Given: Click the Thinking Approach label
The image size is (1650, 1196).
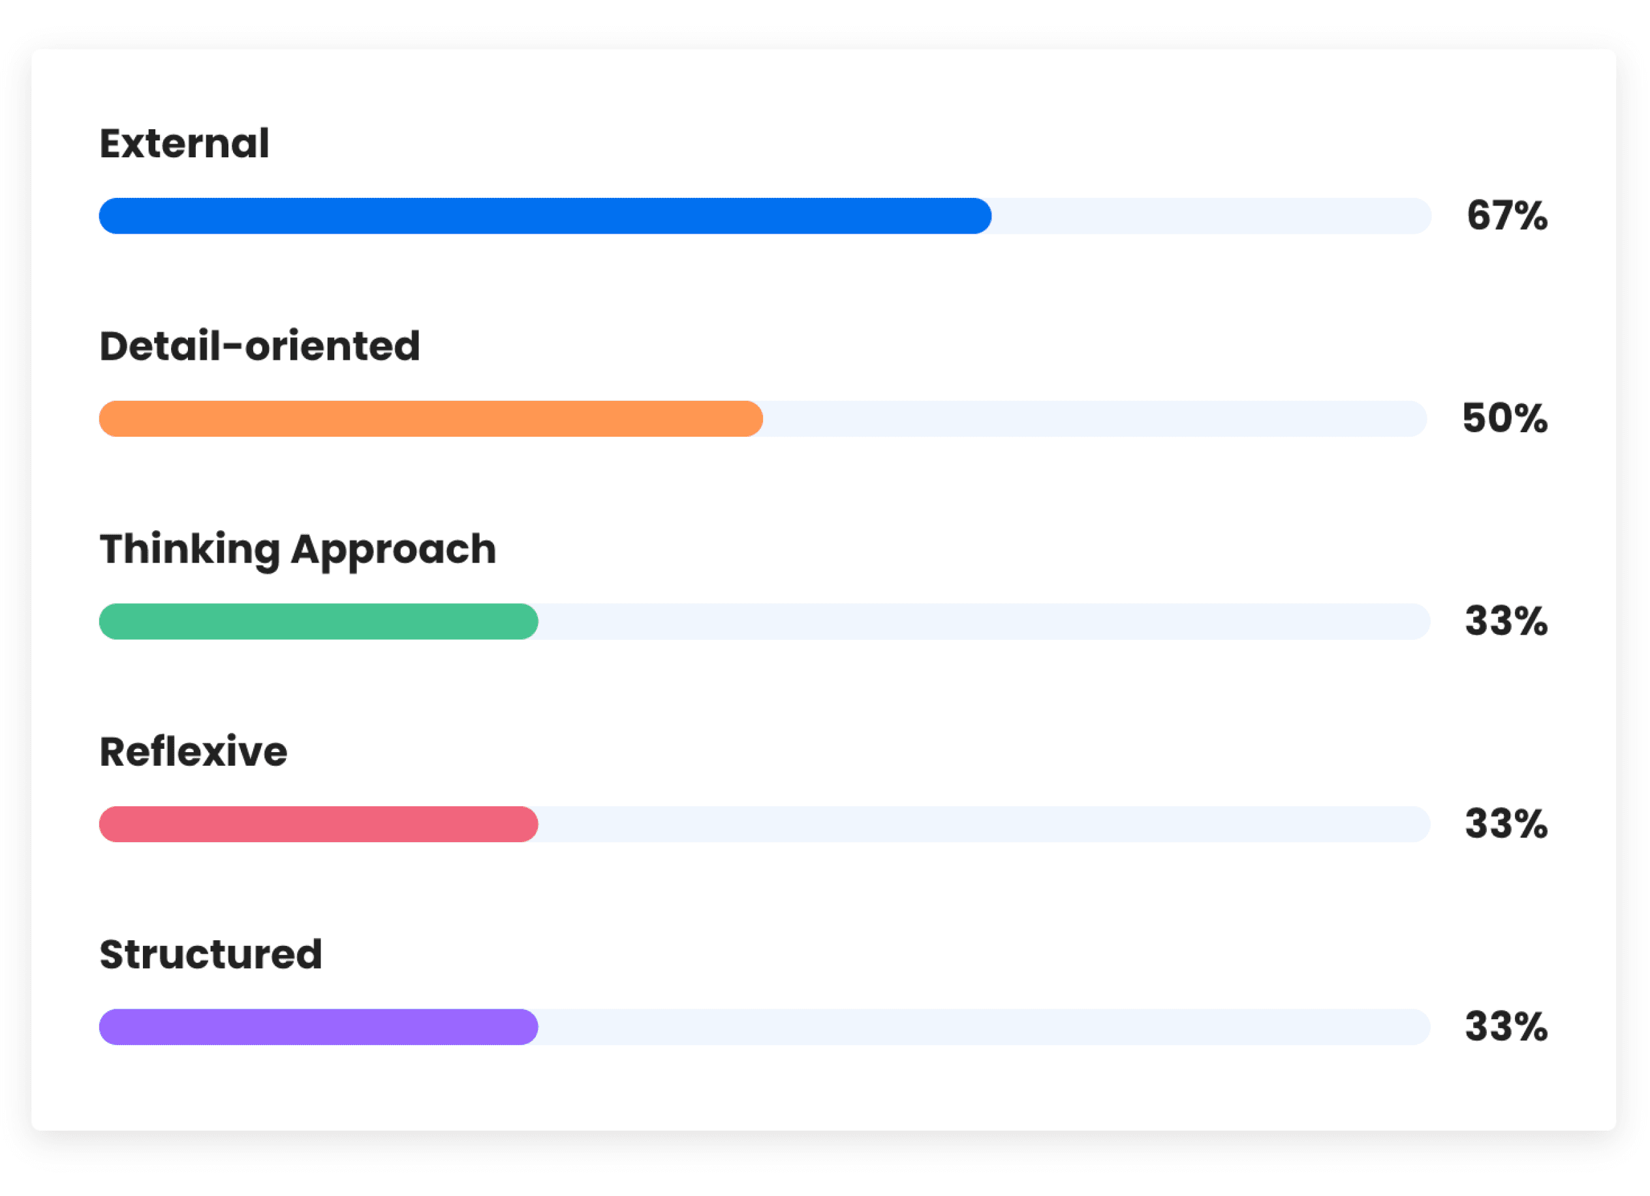Looking at the screenshot, I should [x=298, y=550].
